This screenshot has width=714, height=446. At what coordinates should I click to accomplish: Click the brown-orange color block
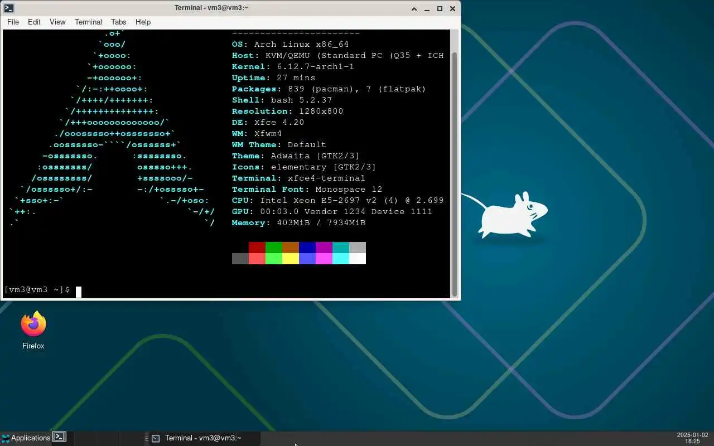click(291, 248)
